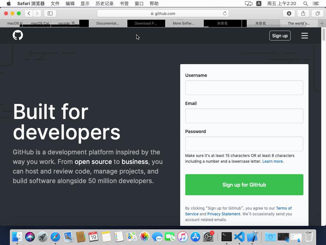326x245 pixels.
Task: Open Maps from the Dock
Action: pyautogui.click(x=131, y=237)
